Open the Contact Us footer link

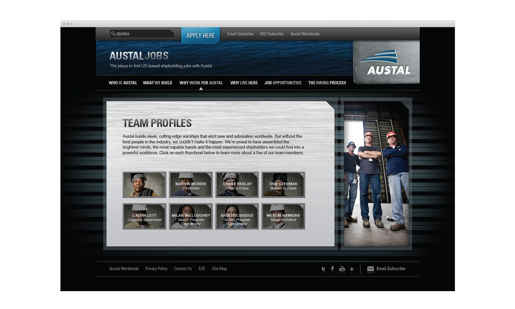tap(183, 268)
